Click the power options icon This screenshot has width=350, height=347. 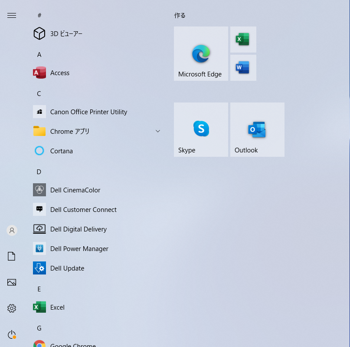click(x=12, y=334)
